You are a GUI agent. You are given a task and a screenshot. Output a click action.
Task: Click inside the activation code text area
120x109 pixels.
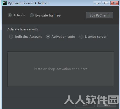tap(61, 69)
